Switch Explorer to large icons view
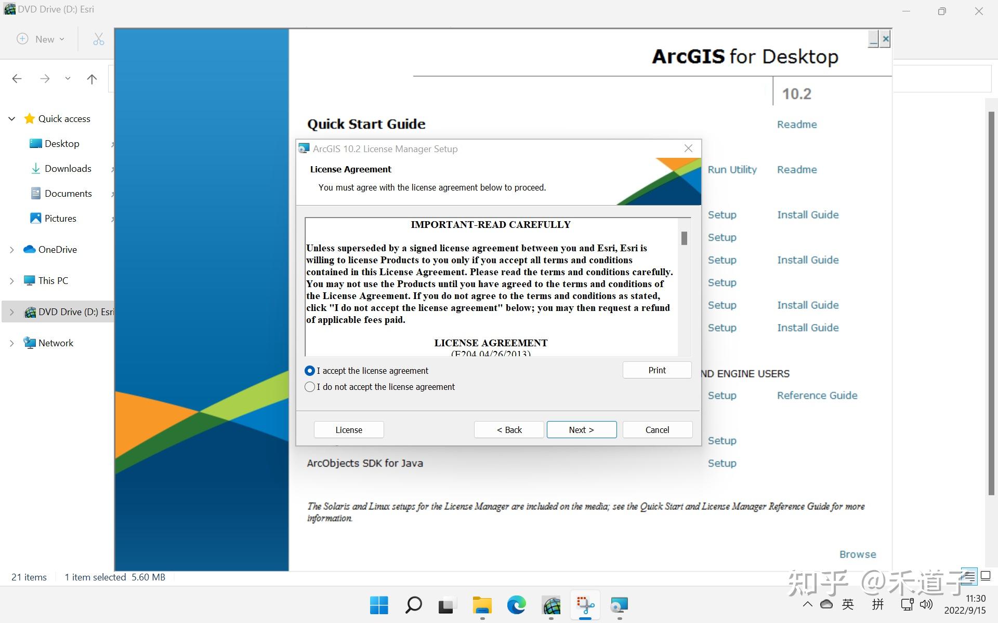This screenshot has height=623, width=998. click(986, 575)
